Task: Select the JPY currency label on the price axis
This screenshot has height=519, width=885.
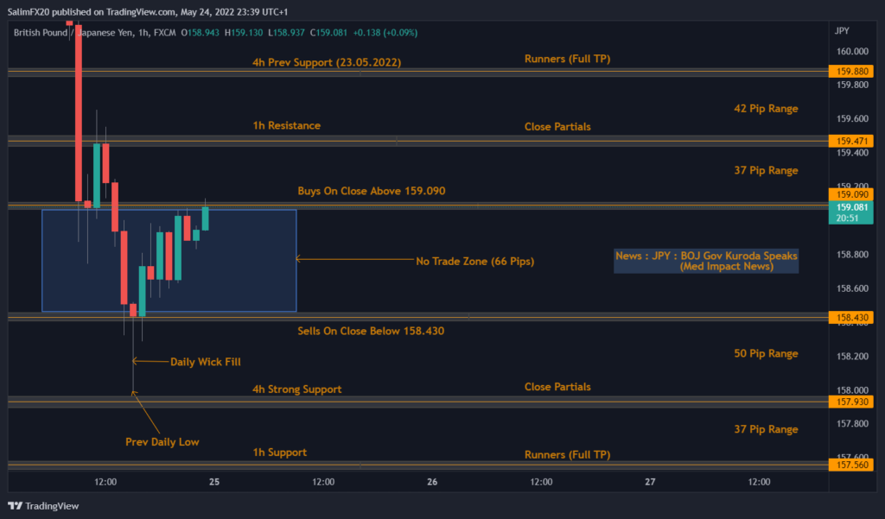Action: [841, 30]
